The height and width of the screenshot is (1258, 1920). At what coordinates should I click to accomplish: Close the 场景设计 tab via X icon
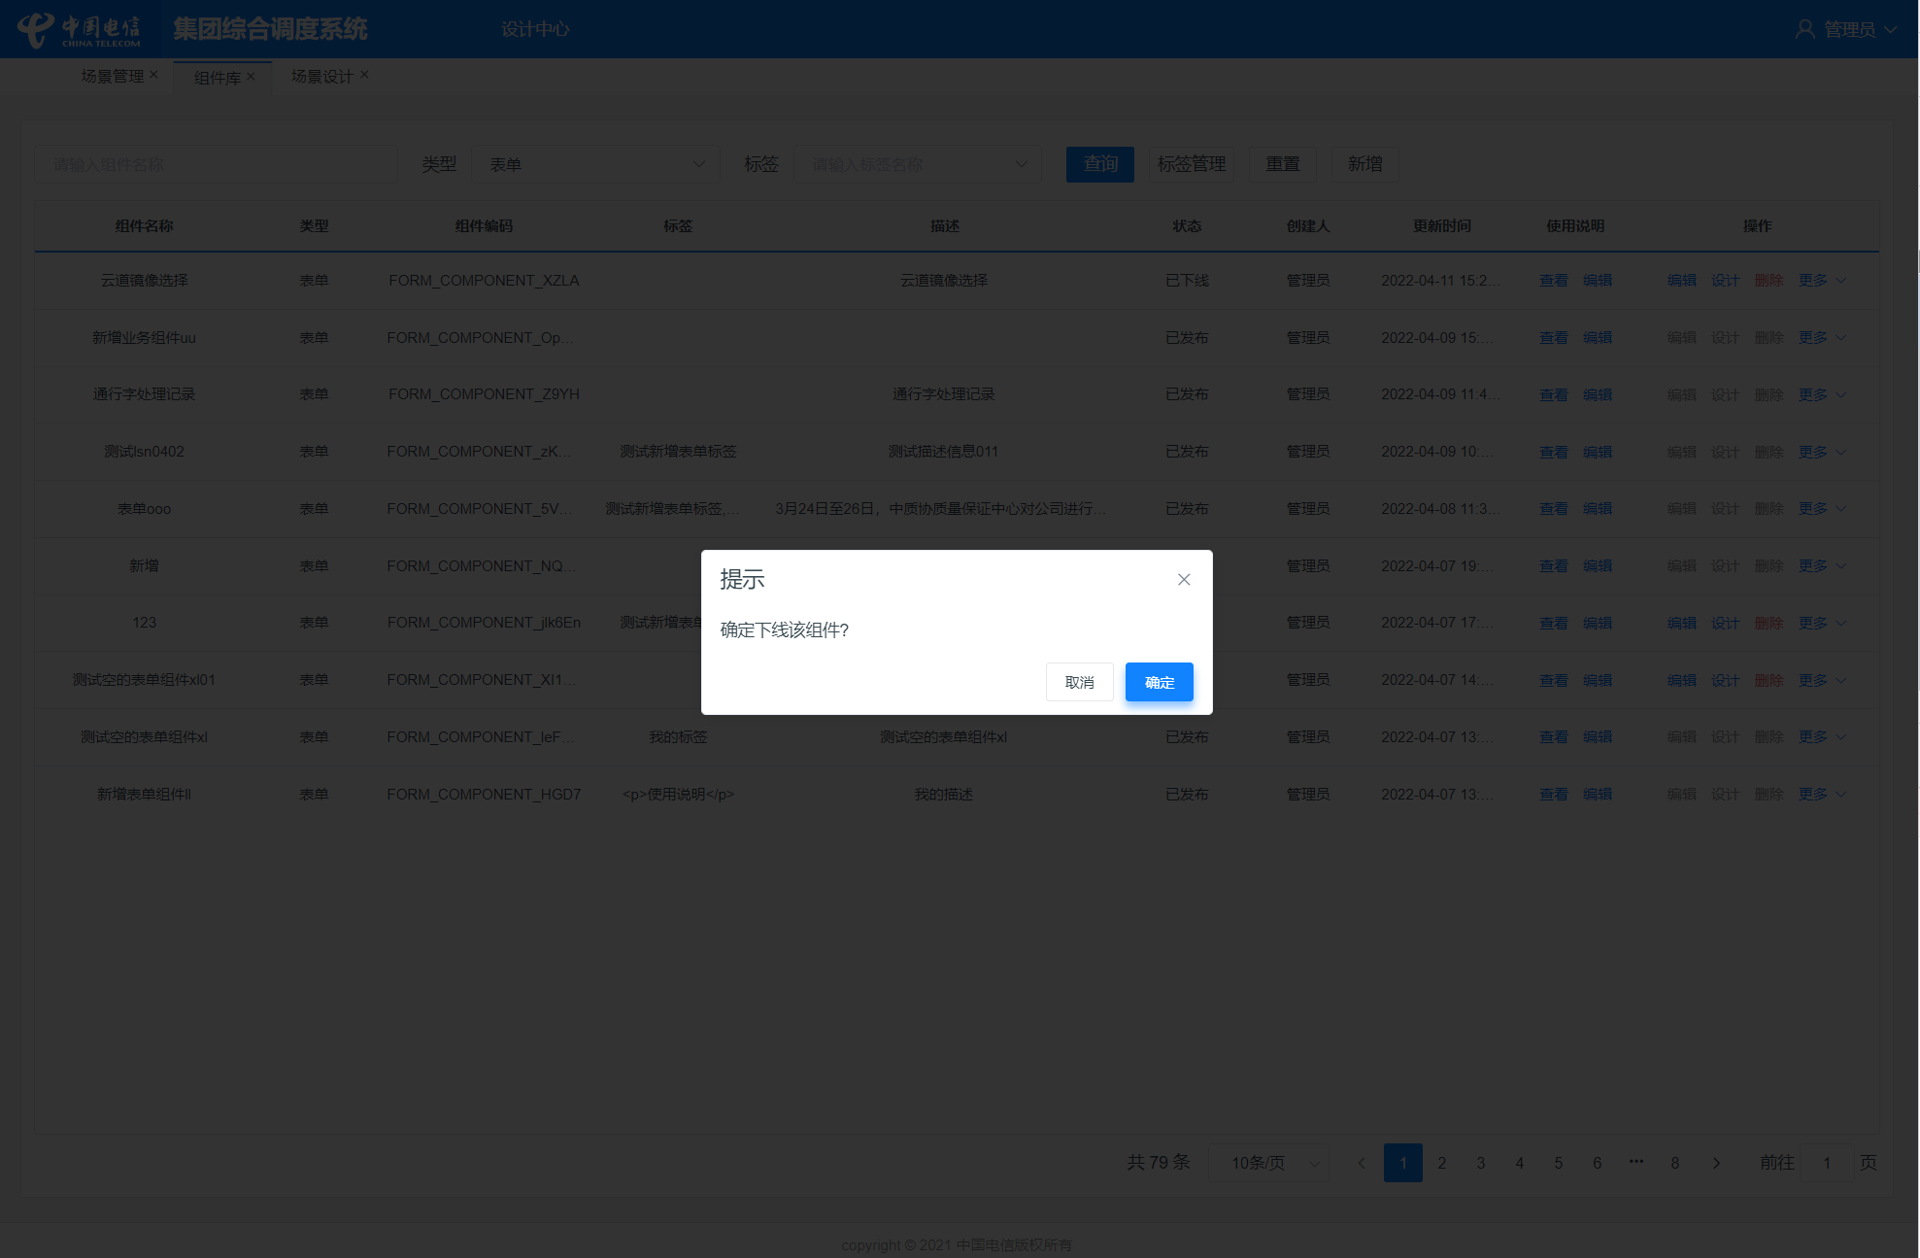point(364,75)
